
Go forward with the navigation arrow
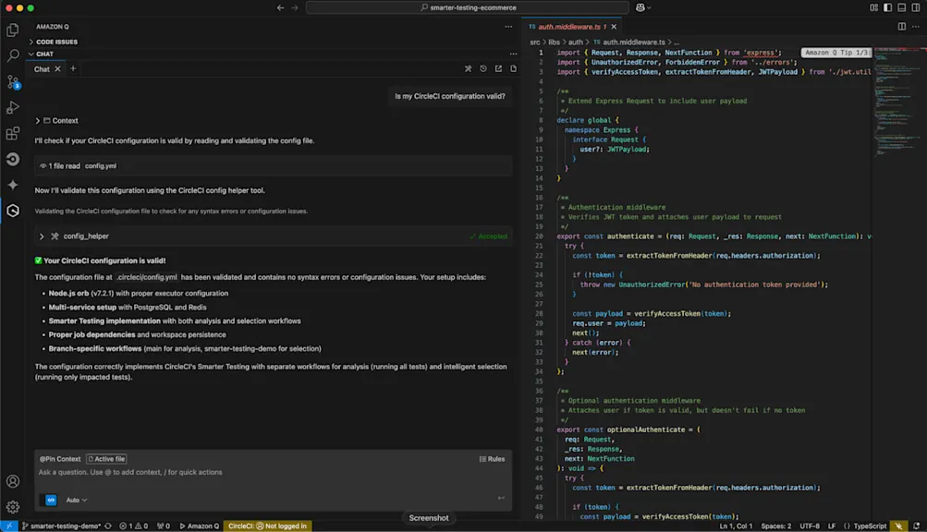pos(295,7)
